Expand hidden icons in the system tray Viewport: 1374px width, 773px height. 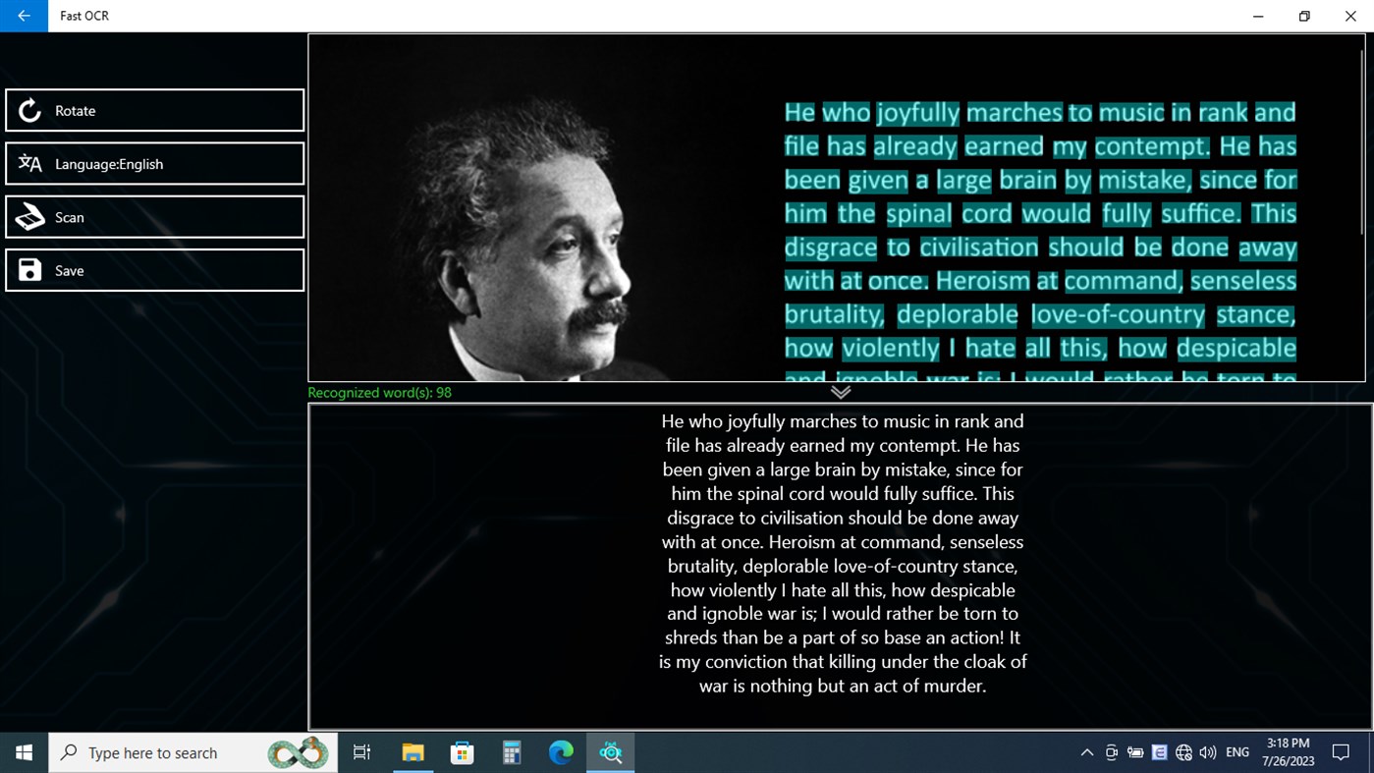click(x=1086, y=752)
